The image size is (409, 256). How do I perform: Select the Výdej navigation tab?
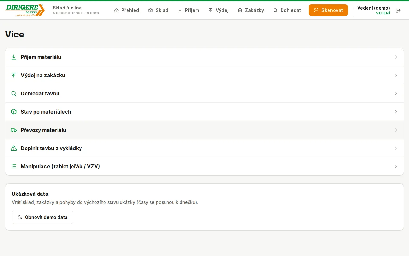(x=218, y=10)
